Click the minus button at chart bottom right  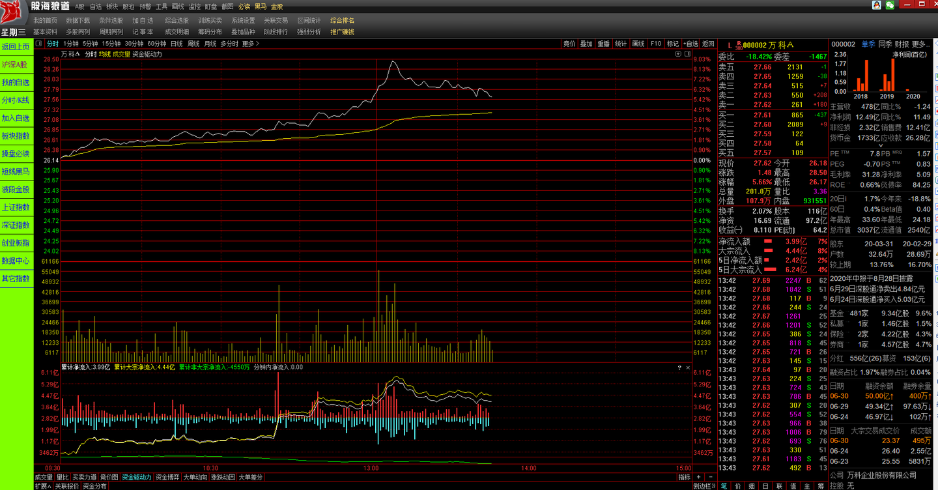[710, 478]
